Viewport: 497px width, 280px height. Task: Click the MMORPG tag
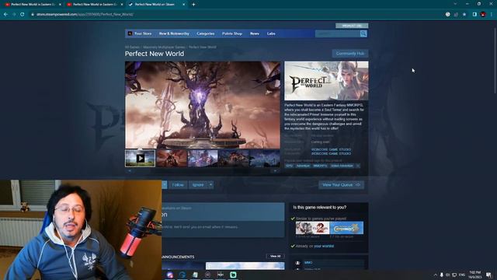click(320, 166)
